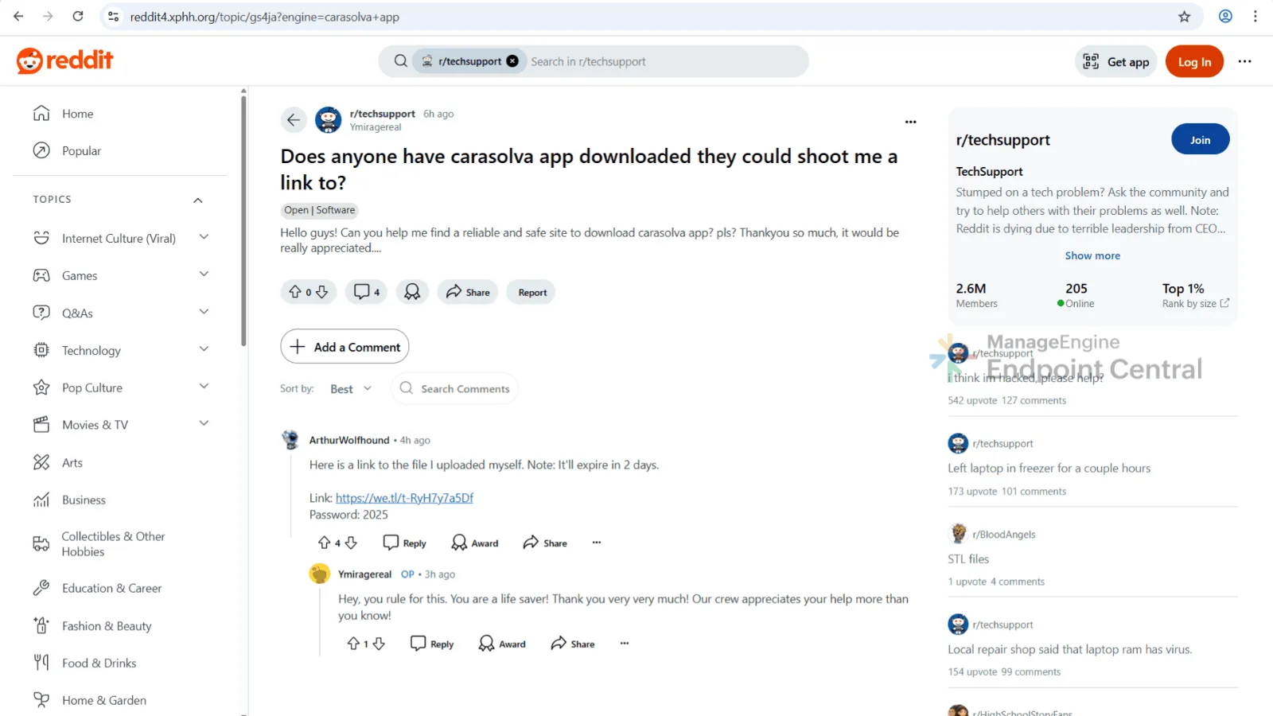Viewport: 1273px width, 716px height.
Task: Upvote the main post
Action: click(295, 292)
